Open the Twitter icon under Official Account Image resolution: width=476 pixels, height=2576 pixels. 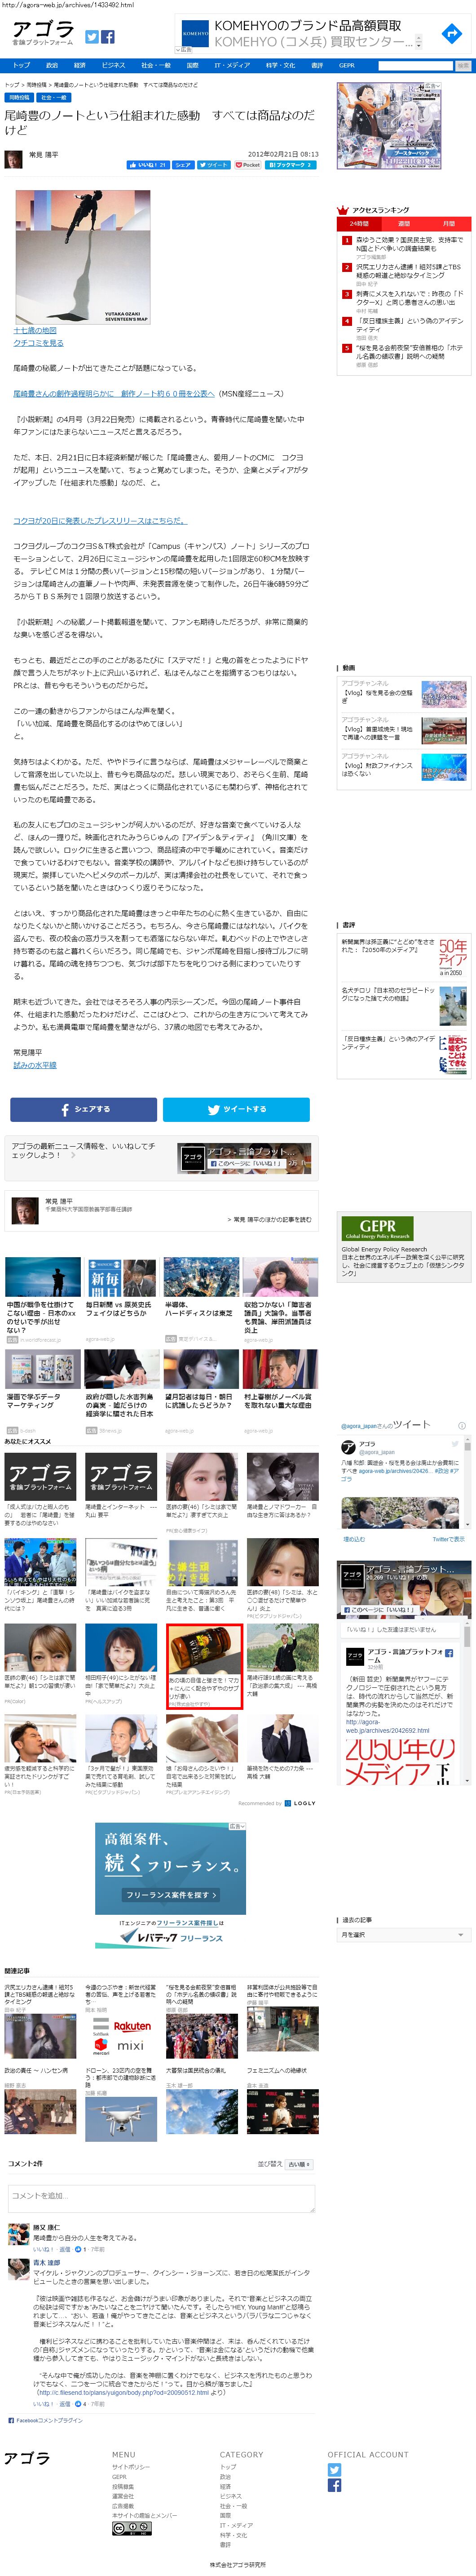click(x=334, y=2470)
